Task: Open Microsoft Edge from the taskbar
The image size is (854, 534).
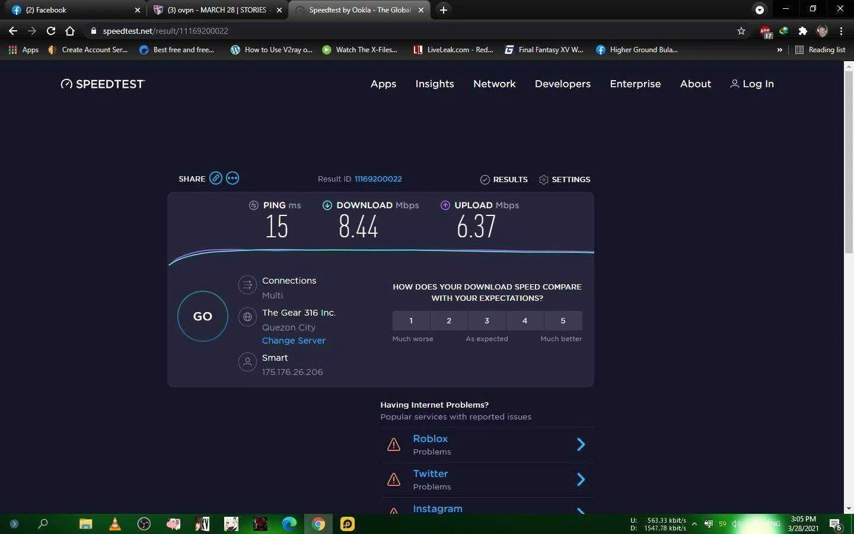Action: pos(289,524)
